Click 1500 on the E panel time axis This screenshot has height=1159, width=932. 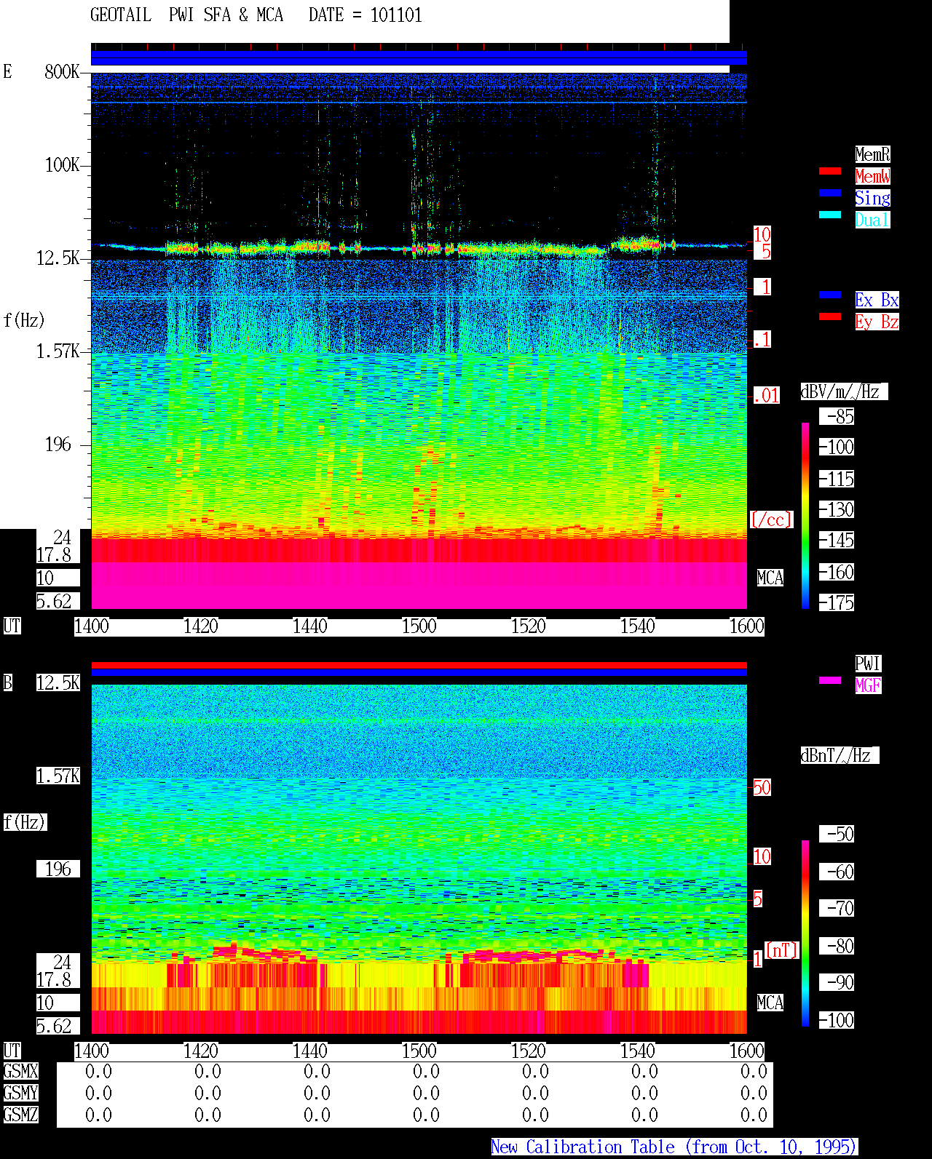click(419, 626)
